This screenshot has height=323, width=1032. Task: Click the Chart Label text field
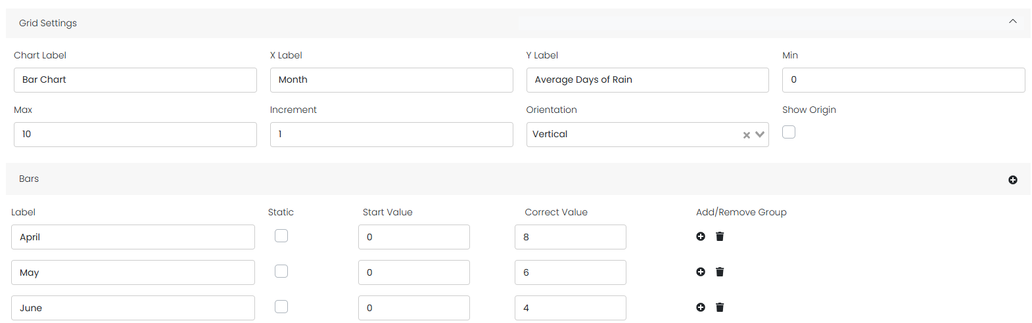click(x=135, y=80)
